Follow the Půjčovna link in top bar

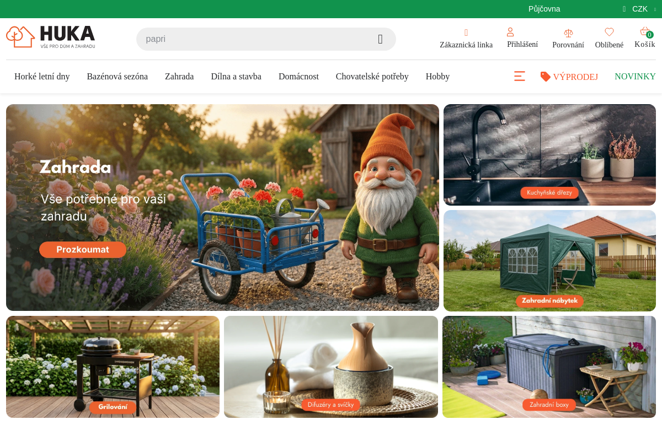click(x=544, y=9)
